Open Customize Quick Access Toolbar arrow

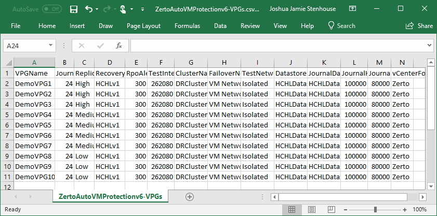coord(143,9)
